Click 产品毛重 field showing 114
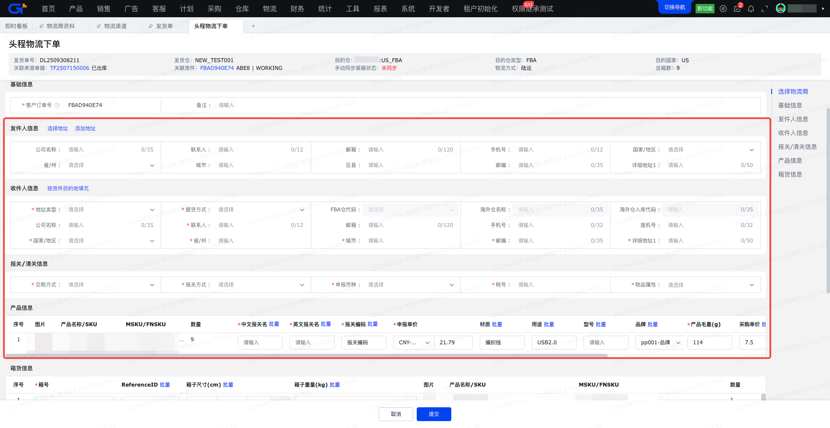830x428 pixels. [710, 343]
